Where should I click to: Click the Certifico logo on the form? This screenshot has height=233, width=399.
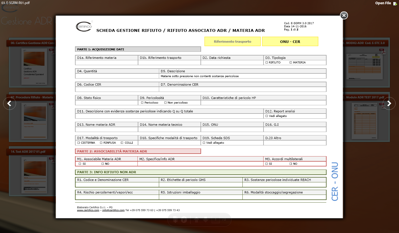pyautogui.click(x=84, y=27)
